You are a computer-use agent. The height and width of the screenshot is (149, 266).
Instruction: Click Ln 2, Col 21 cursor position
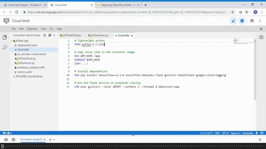pyautogui.click(x=206, y=133)
